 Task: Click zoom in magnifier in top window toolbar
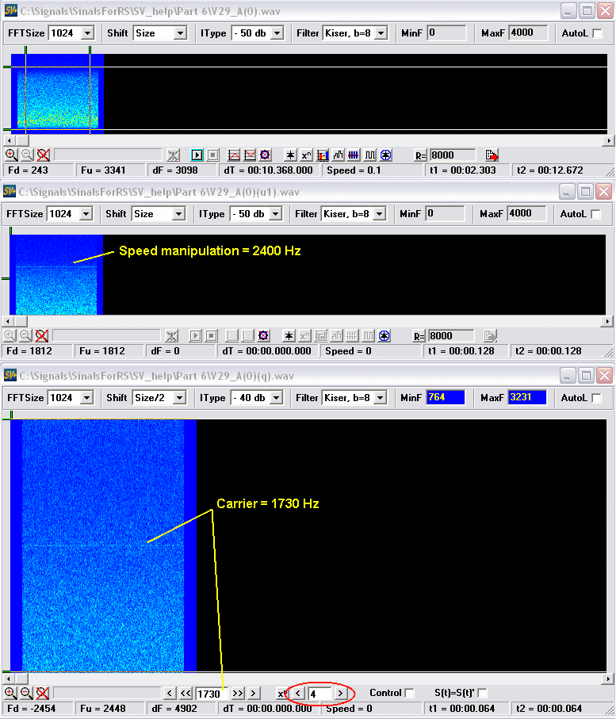10,155
